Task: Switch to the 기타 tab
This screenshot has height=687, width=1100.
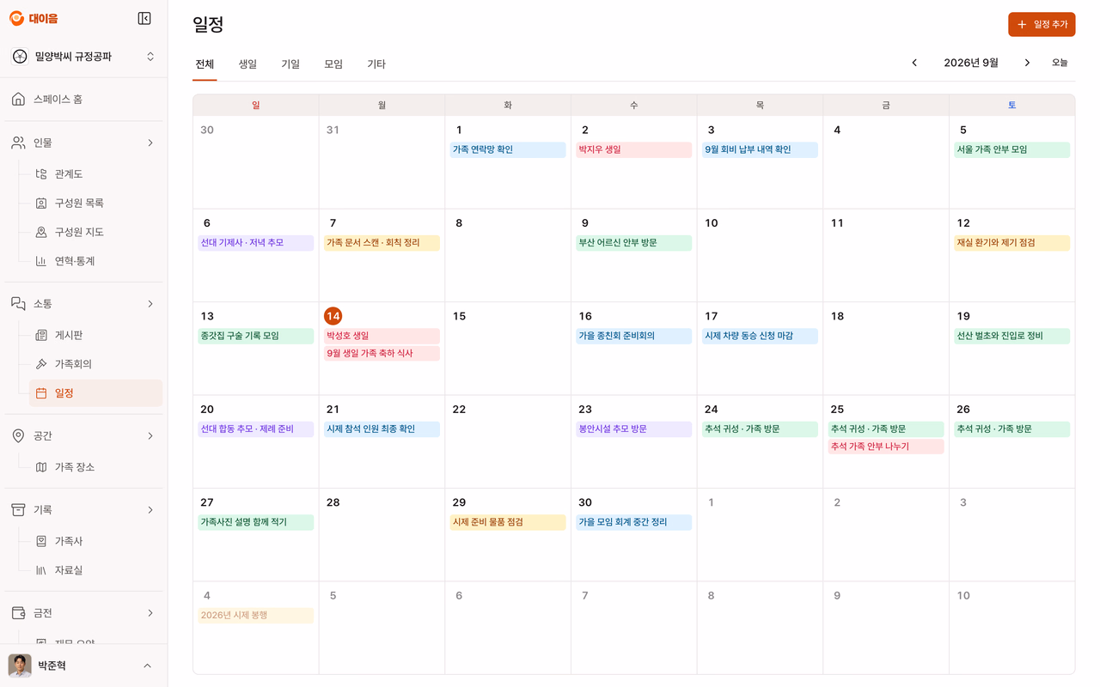Action: pyautogui.click(x=376, y=64)
